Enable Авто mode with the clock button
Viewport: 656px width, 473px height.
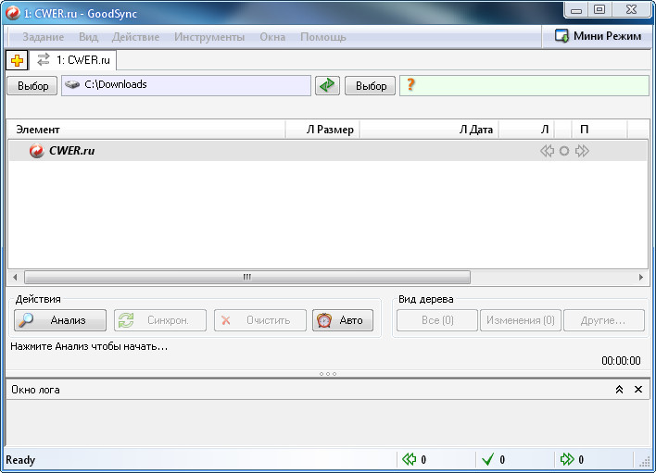342,320
